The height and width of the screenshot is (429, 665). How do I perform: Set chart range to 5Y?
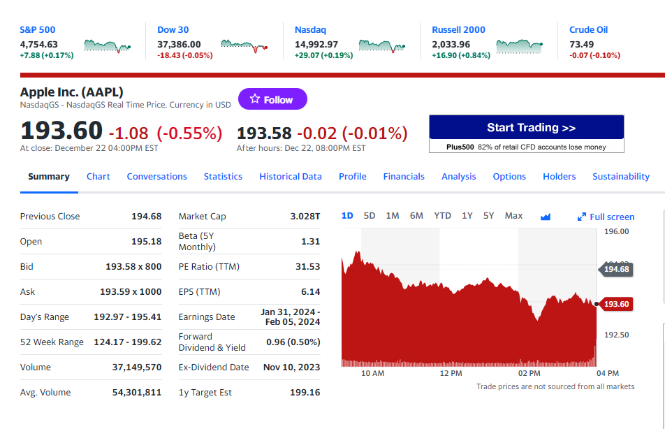(x=488, y=216)
